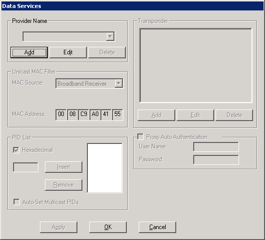Click the OK button
Screen dimensions: 265x240
coord(108,227)
